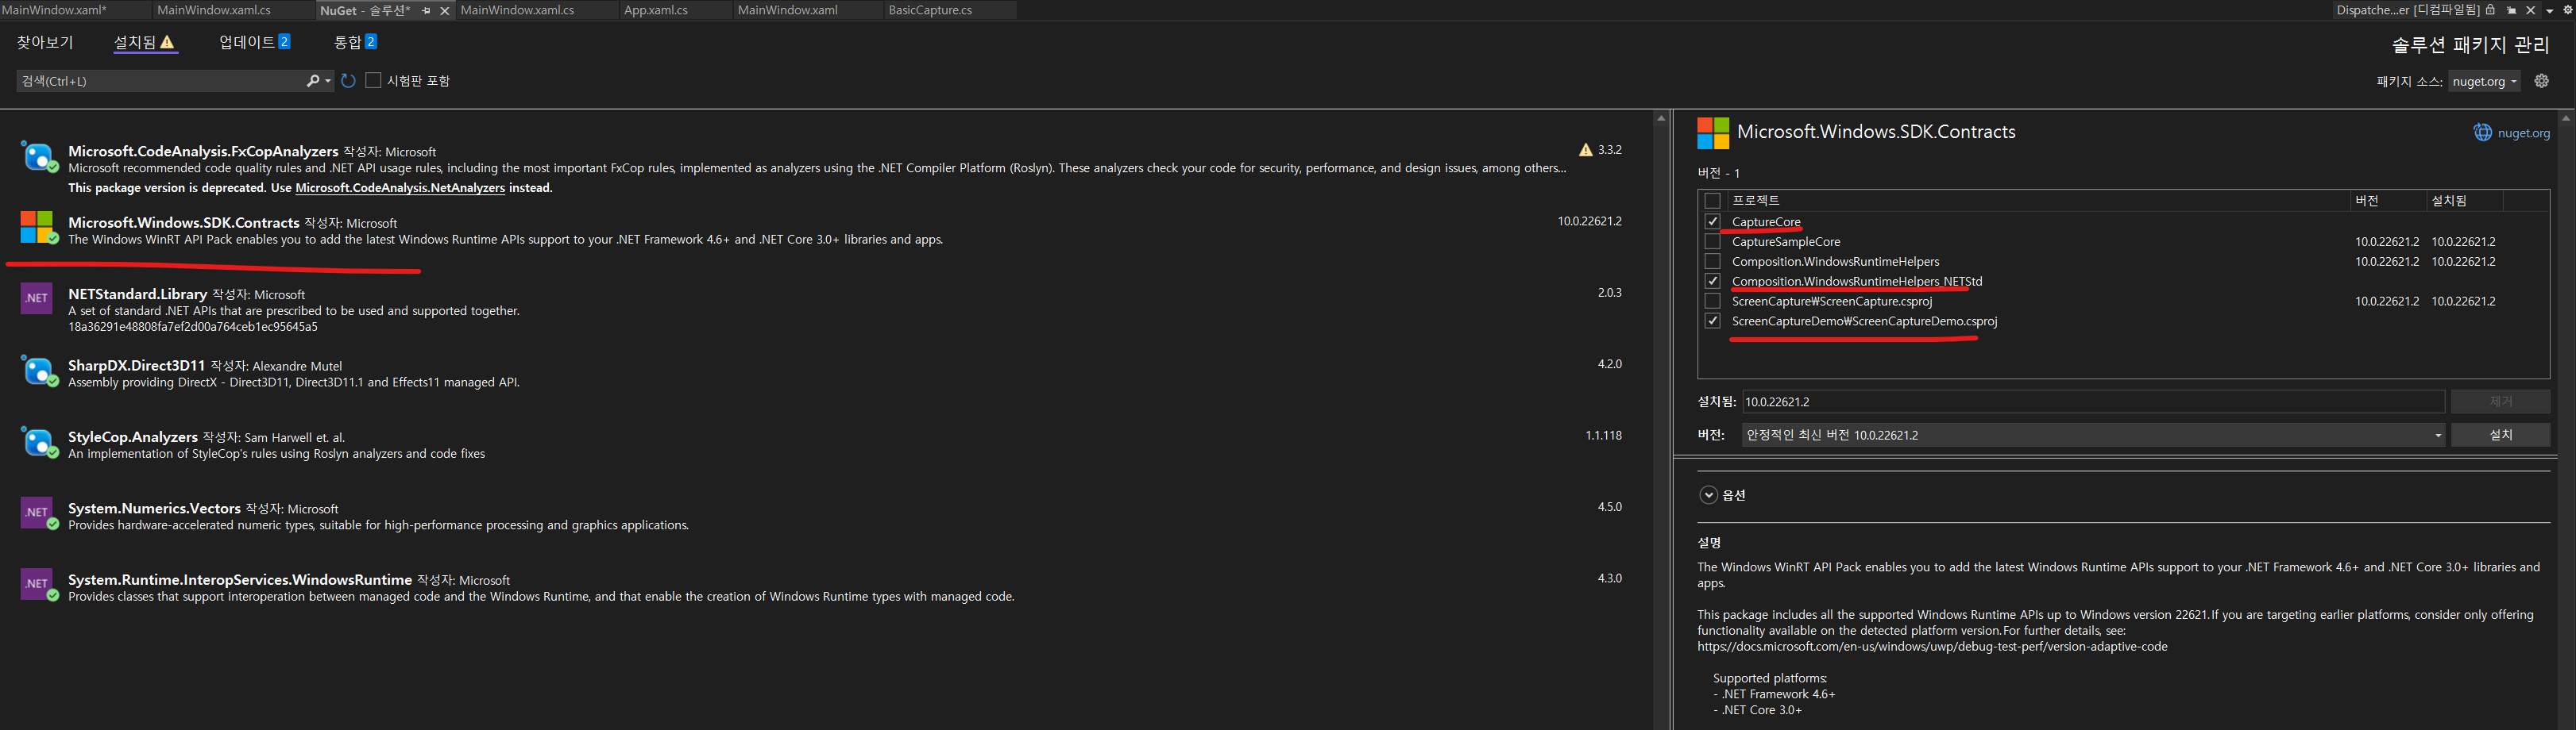Select the NETStandard.Library package name

[x=137, y=294]
